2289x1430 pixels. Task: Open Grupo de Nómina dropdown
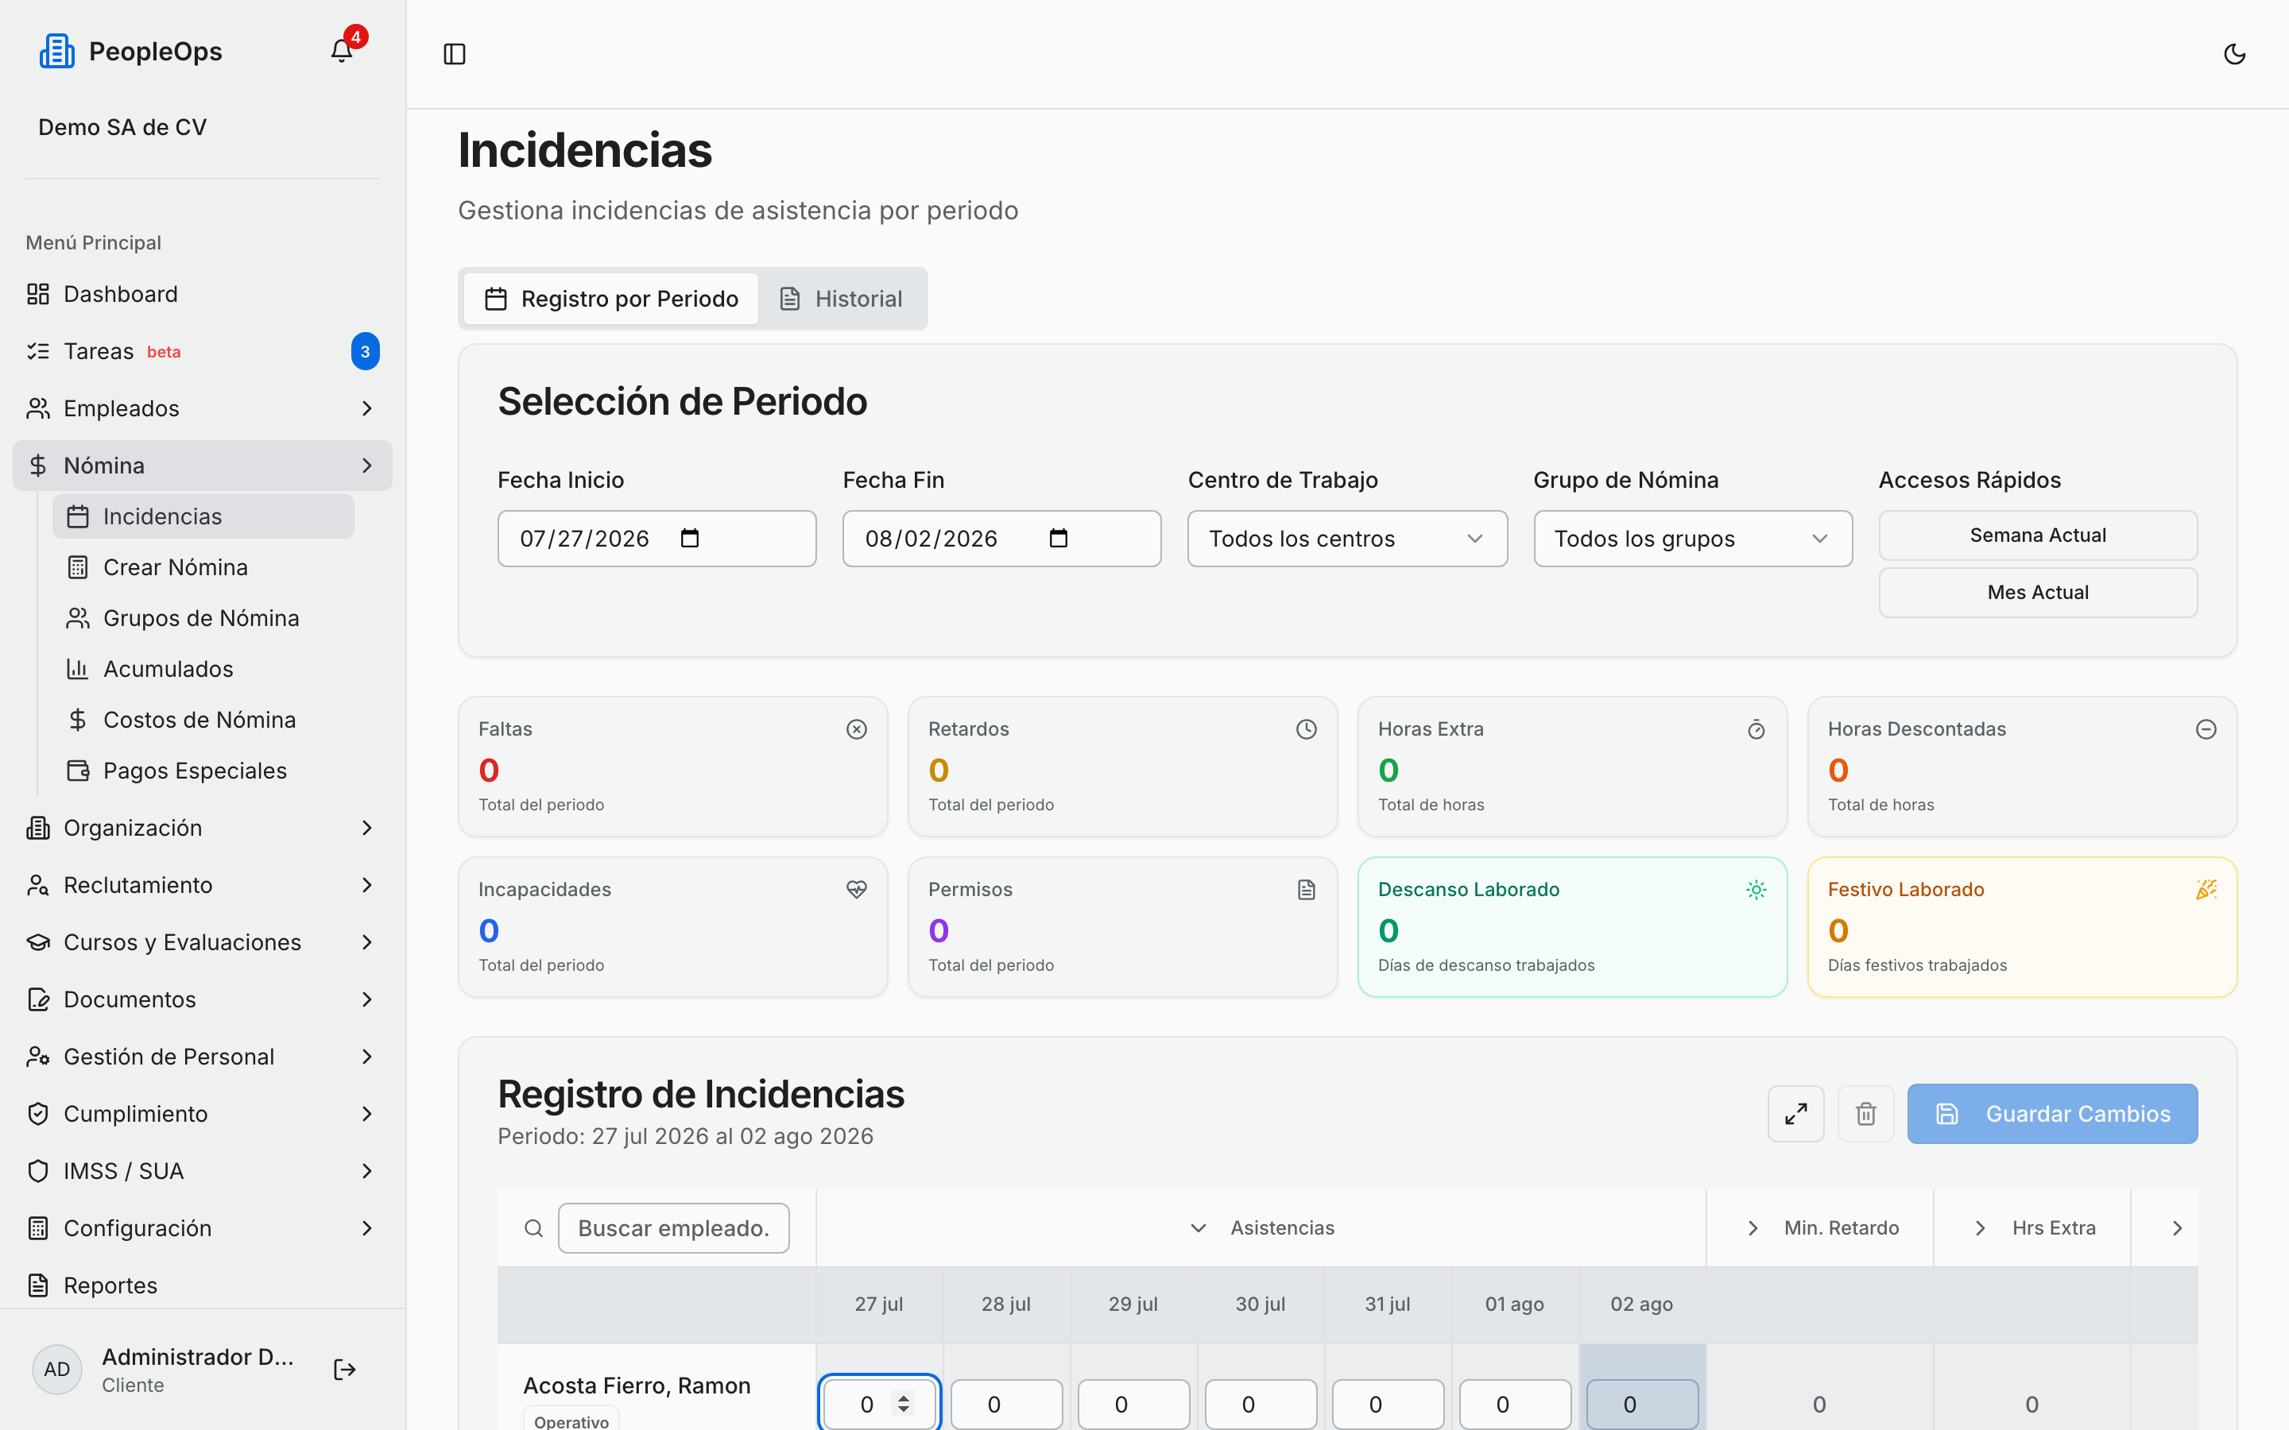coord(1692,538)
